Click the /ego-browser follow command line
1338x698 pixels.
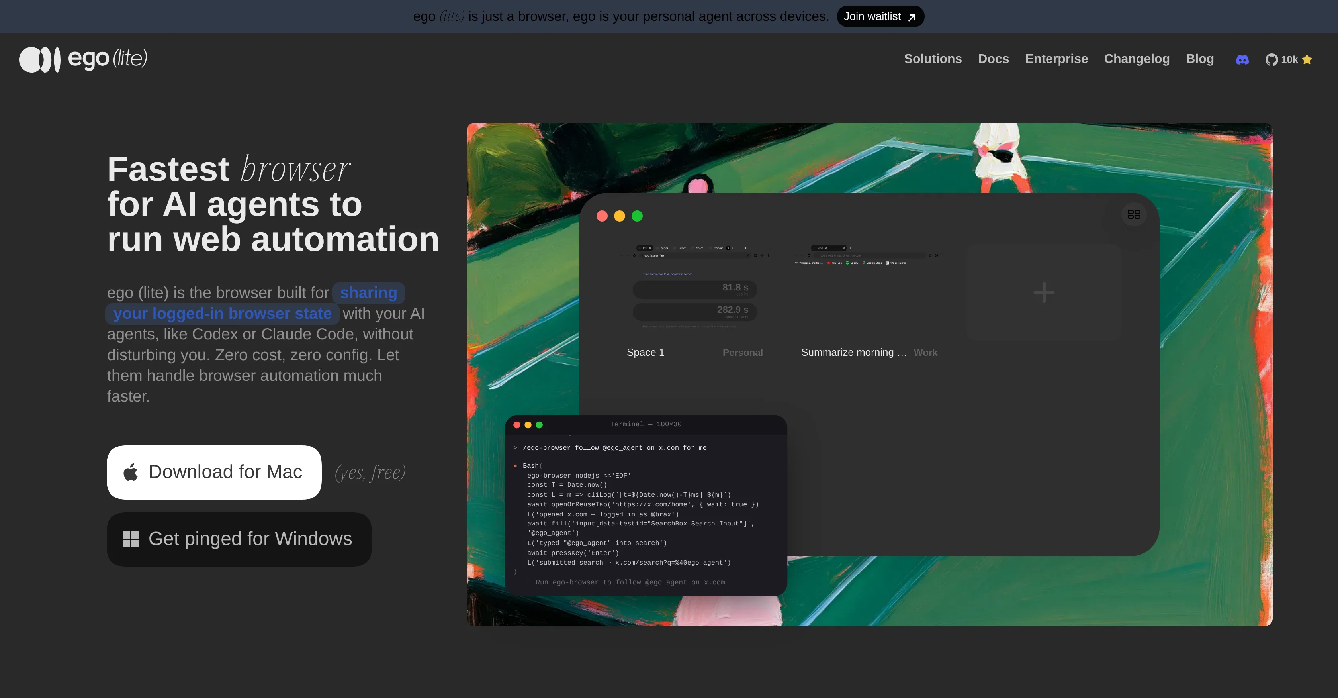pos(614,447)
